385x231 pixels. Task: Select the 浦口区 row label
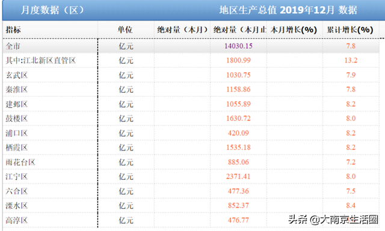tap(17, 133)
